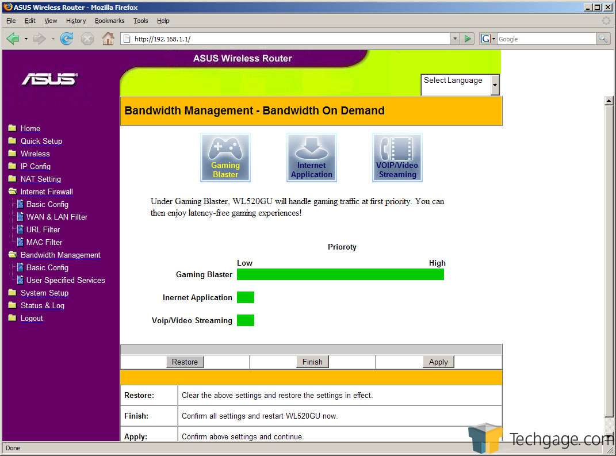Click the User Specified Services page icon
The image size is (616, 456).
coord(20,280)
